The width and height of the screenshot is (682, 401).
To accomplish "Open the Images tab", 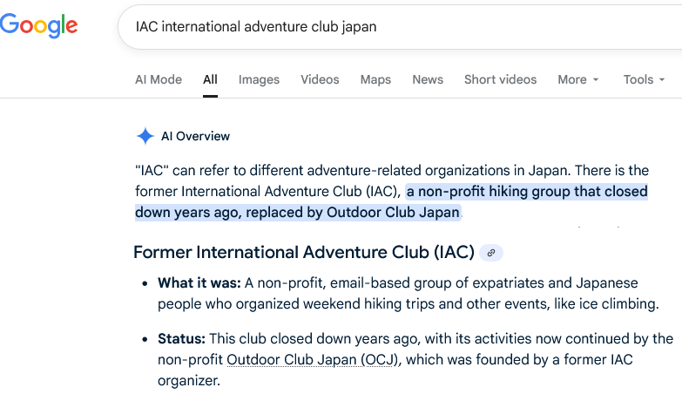I will (259, 79).
